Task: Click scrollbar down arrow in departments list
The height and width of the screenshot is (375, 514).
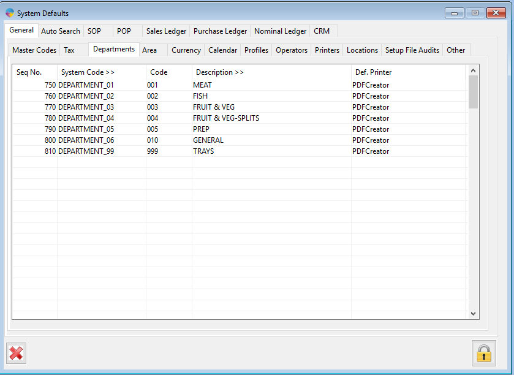Action: tap(473, 313)
